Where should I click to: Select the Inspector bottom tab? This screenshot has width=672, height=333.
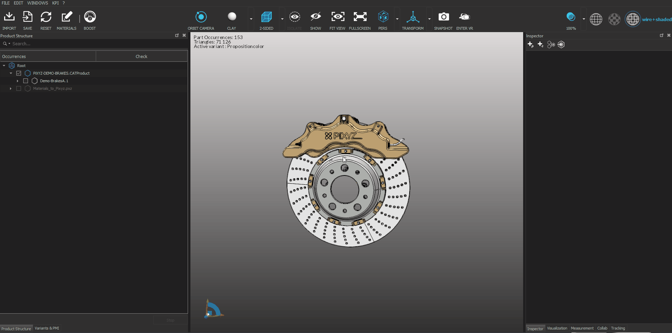click(535, 329)
